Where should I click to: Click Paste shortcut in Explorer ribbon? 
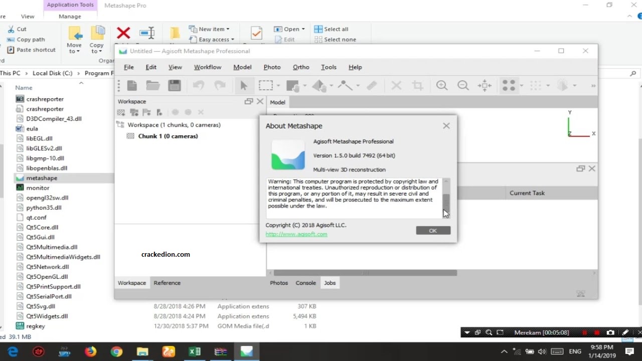[x=31, y=50]
